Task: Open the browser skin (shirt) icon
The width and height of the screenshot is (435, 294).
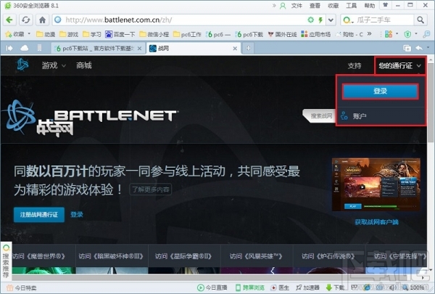Action: 386,5
